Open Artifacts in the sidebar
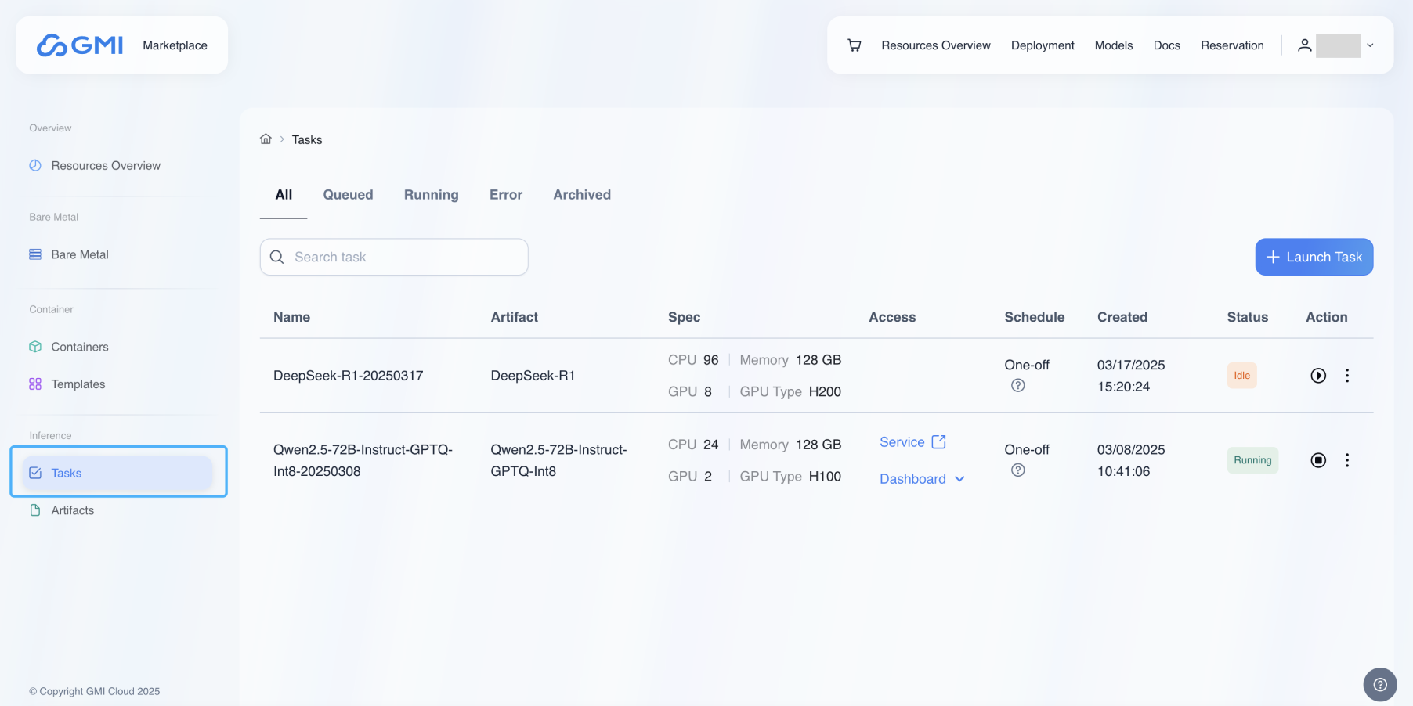Image resolution: width=1413 pixels, height=706 pixels. (x=117, y=510)
